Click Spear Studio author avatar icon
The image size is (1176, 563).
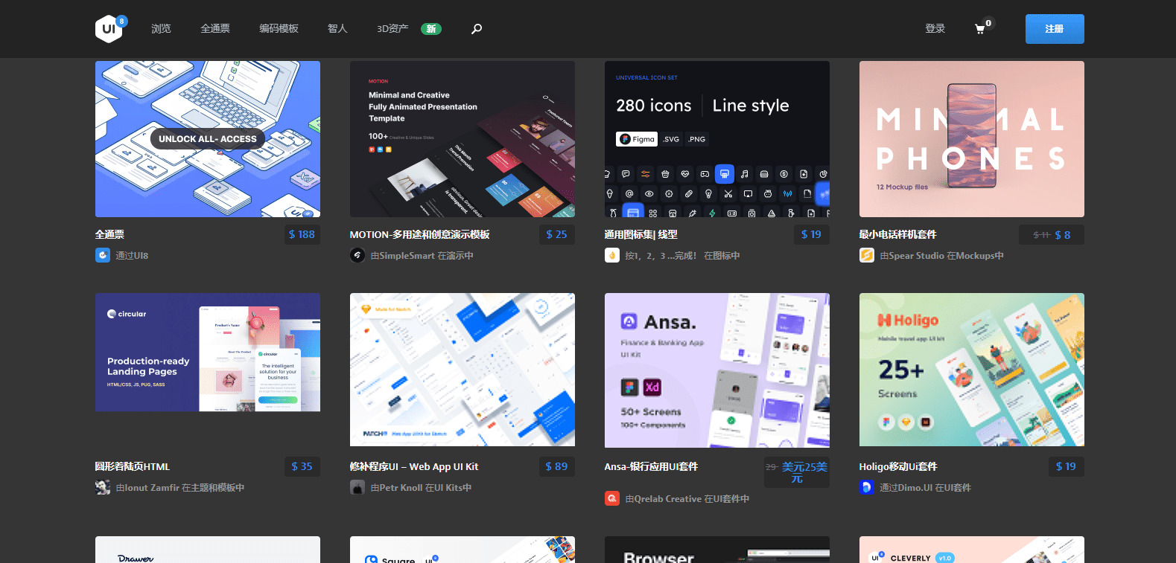pos(867,255)
